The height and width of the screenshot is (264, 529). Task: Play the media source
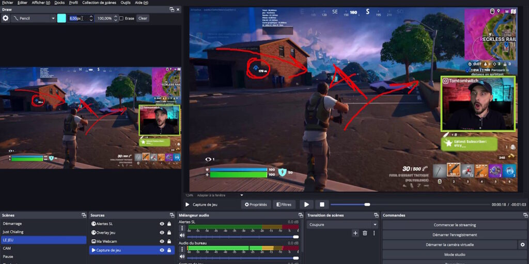(307, 204)
